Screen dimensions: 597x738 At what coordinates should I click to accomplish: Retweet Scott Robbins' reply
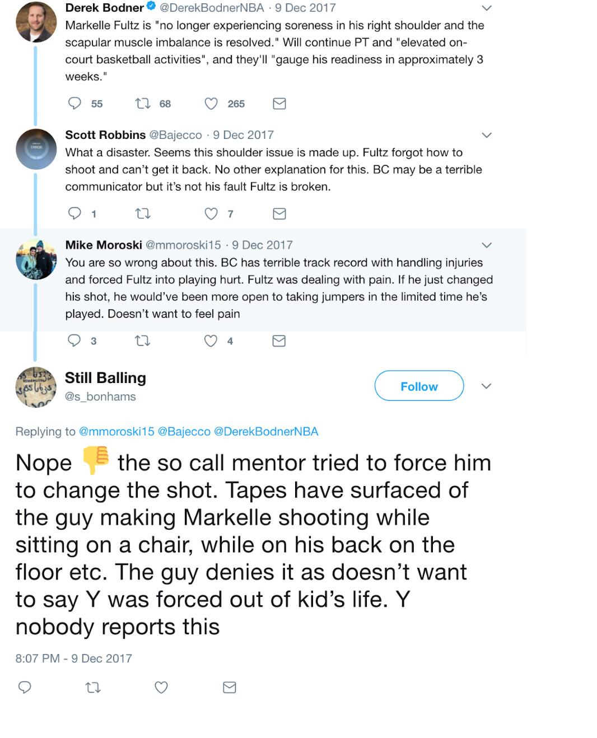pyautogui.click(x=143, y=213)
